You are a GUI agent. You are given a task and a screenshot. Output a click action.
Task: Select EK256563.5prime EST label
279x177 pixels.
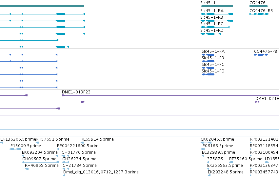pyautogui.click(x=225, y=166)
